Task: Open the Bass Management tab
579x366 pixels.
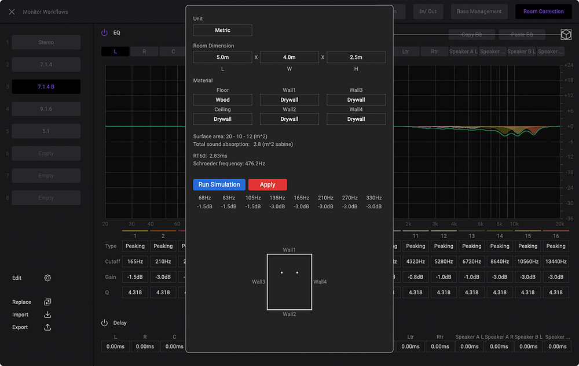Action: tap(479, 12)
